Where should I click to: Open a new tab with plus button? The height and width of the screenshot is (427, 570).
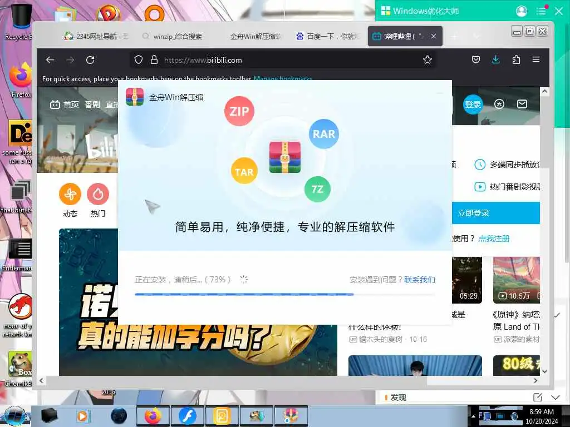tap(454, 36)
